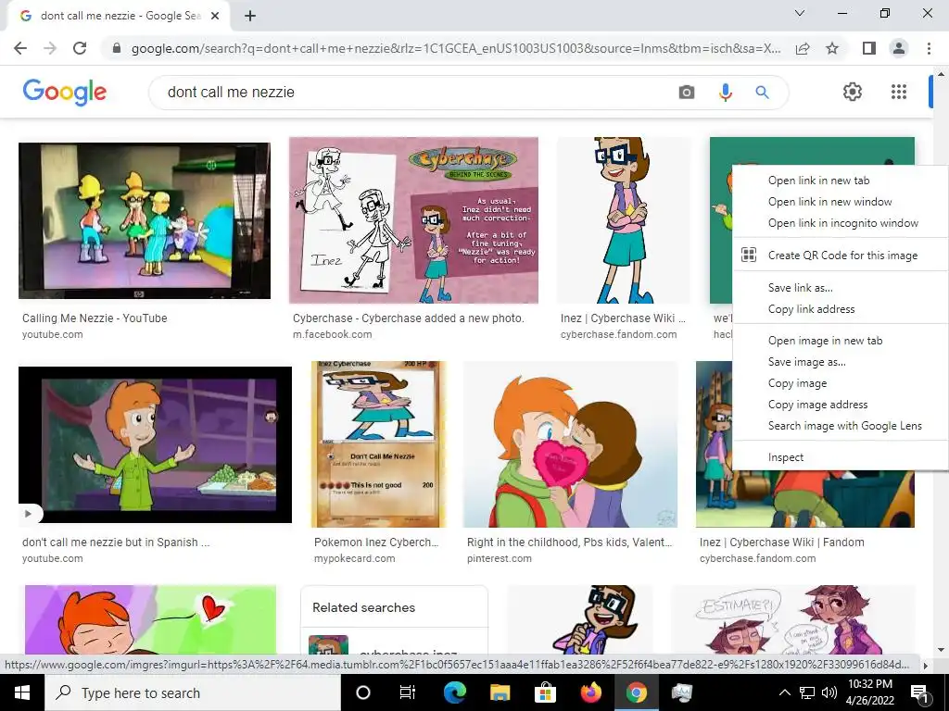
Task: Click the browser address bar URL
Action: 456,48
